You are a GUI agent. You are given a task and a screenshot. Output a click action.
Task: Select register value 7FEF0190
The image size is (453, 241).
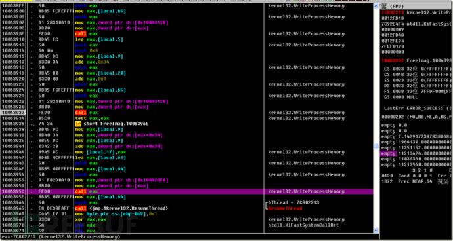[393, 46]
